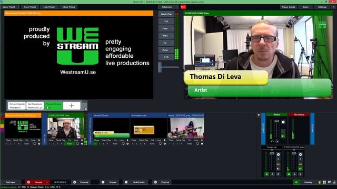Select the Richard Gatarski title preset

(x=17, y=106)
